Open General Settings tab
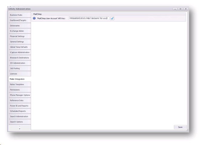This screenshot has width=201, height=145. tap(20, 42)
